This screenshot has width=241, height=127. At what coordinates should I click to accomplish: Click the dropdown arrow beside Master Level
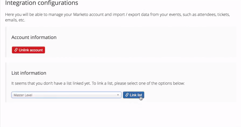point(118,95)
